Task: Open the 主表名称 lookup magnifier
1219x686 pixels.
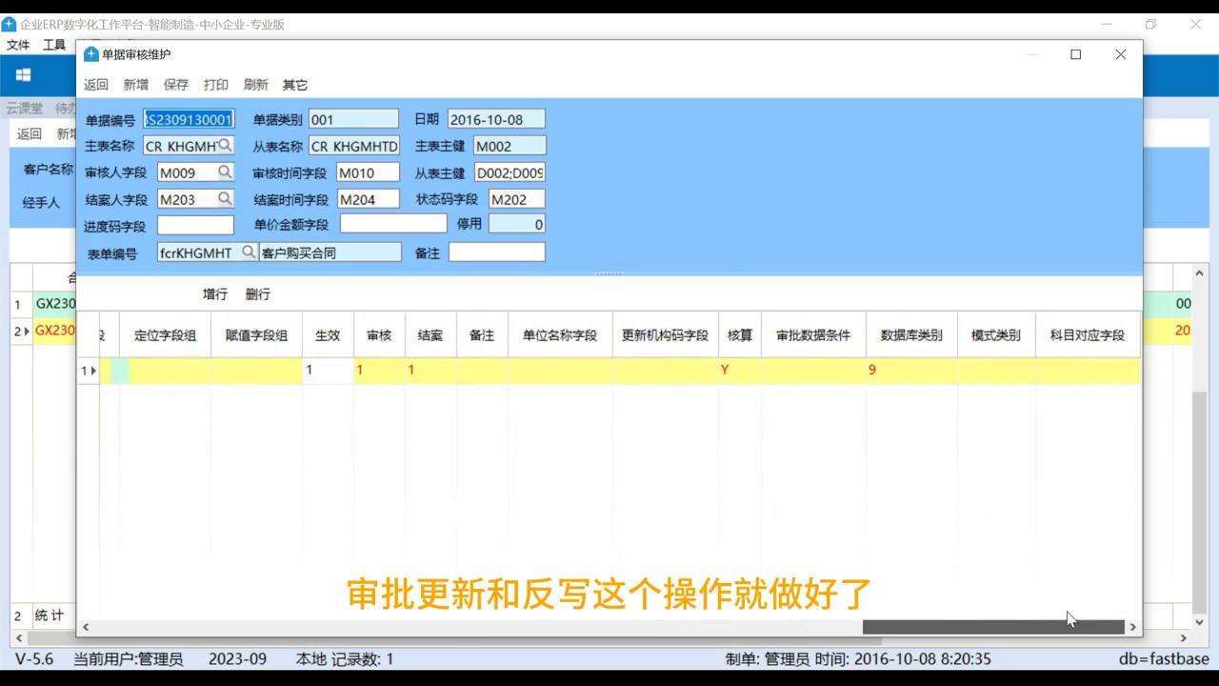Action: [226, 145]
